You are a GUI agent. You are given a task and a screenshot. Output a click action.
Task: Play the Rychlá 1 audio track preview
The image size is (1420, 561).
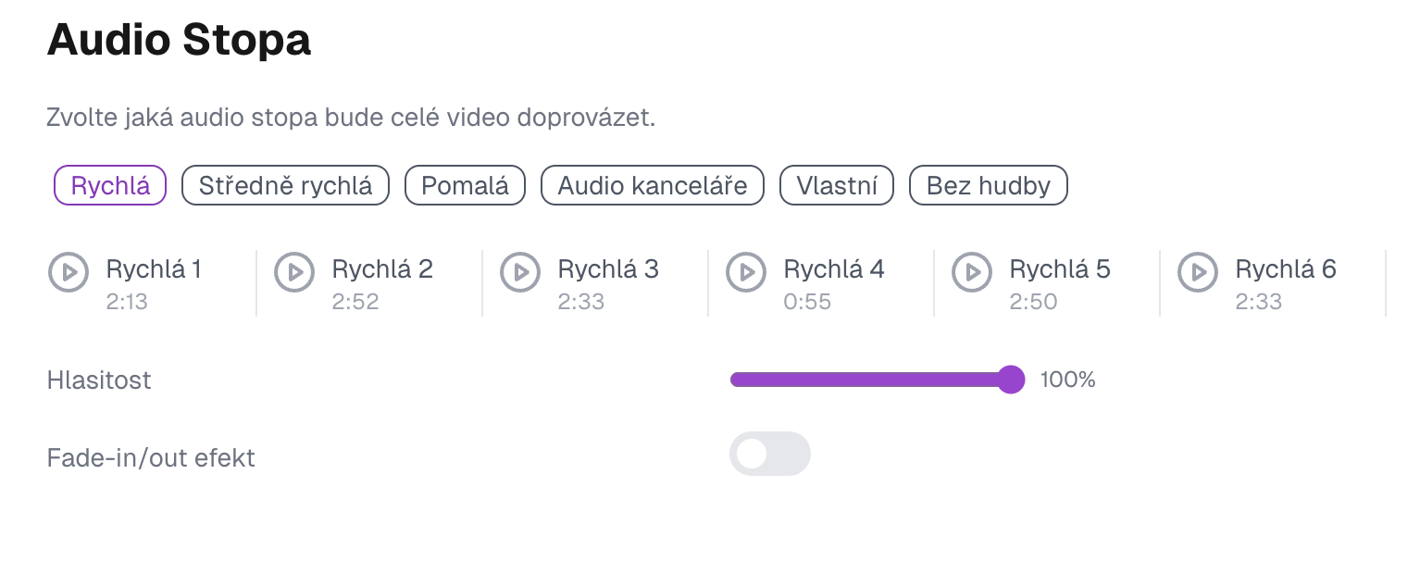69,272
